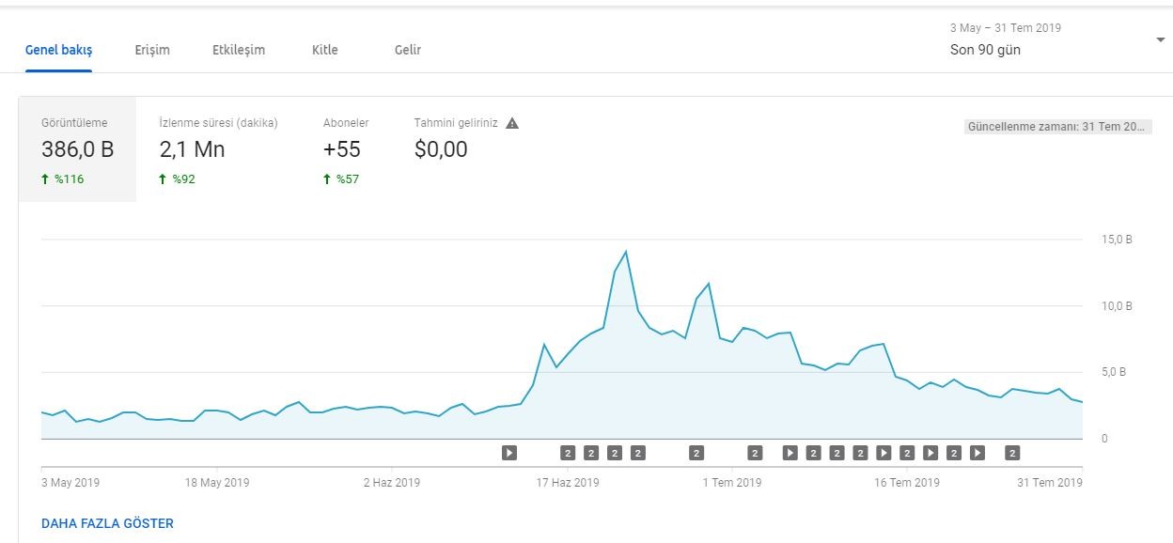Click the DAHA FAZLA GÖSTER link
Image resolution: width=1173 pixels, height=543 pixels.
point(107,523)
